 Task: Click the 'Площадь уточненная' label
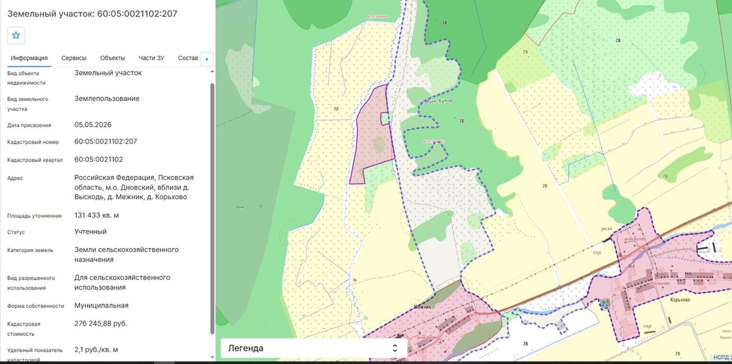35,216
